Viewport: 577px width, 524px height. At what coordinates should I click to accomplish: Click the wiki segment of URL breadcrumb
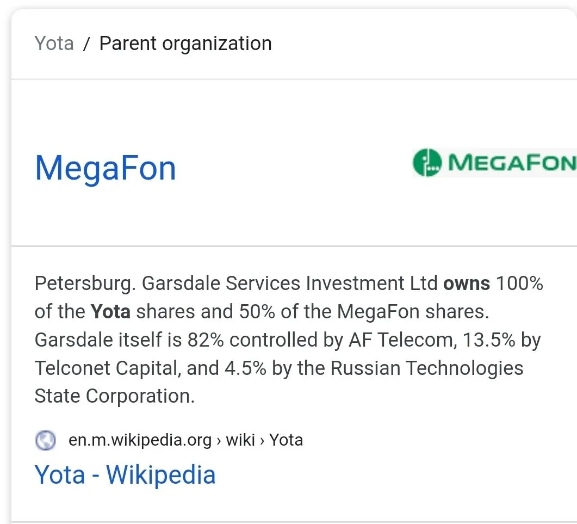coord(240,440)
